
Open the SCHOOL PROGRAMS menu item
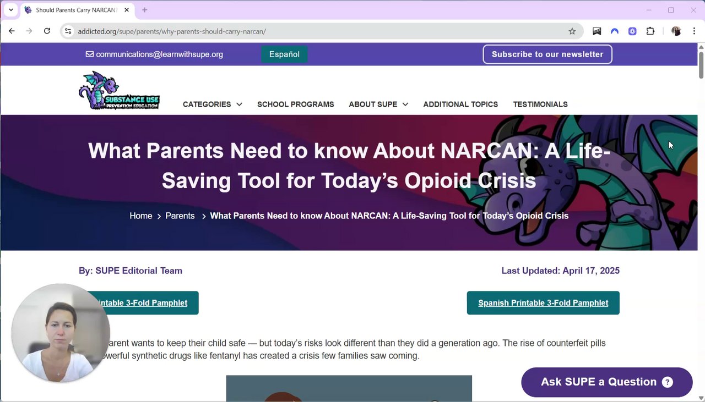point(295,104)
